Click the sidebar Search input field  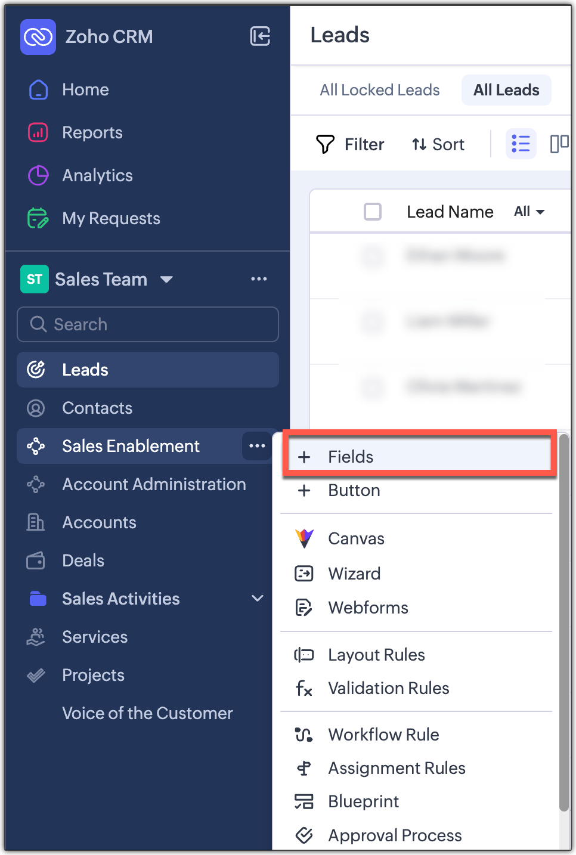148,324
